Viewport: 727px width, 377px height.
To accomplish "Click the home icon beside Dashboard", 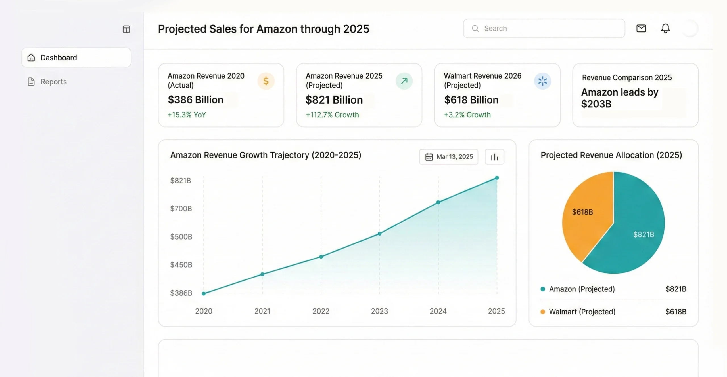I will point(31,58).
